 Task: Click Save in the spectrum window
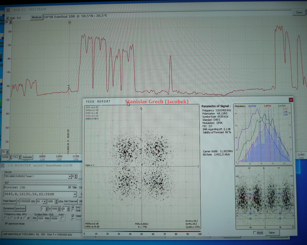tap(299, 13)
